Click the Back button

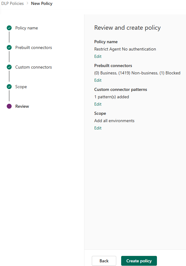[x=104, y=261]
